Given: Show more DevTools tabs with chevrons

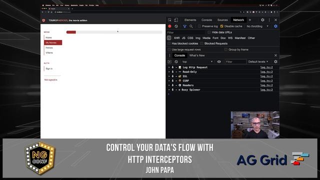Looking at the screenshot, I should (x=250, y=20).
